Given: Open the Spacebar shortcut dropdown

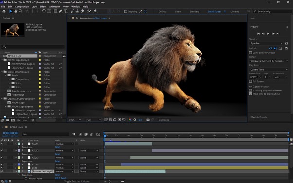Looking at the screenshot, I should (266, 43).
